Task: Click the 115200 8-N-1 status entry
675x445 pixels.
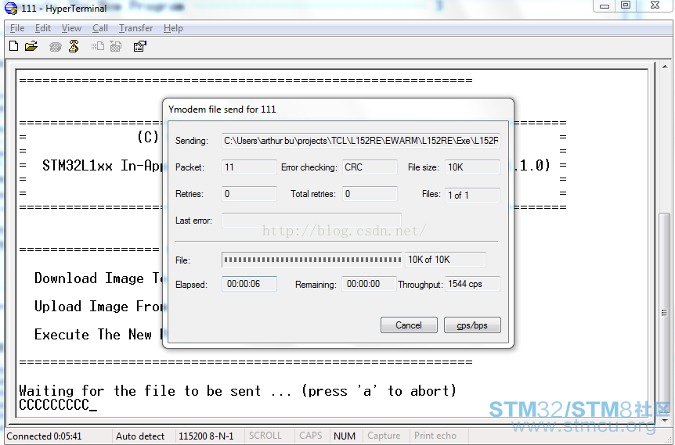Action: click(206, 436)
